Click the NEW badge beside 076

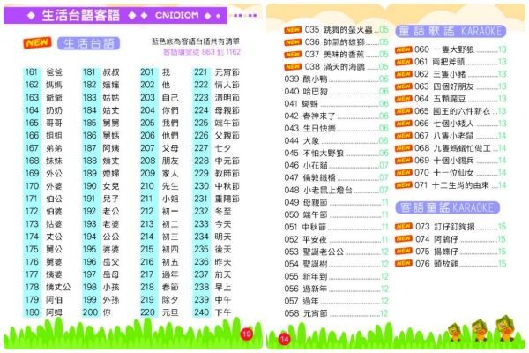tap(404, 263)
